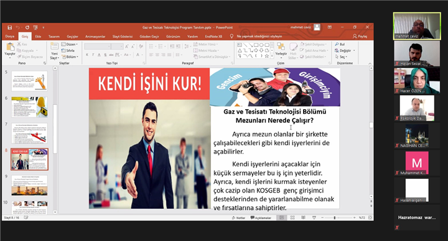
Task: Click the mehmet ceviz account avatar
Action: point(317,27)
